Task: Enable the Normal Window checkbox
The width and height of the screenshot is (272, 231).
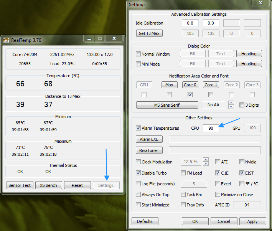Action: coord(138,54)
